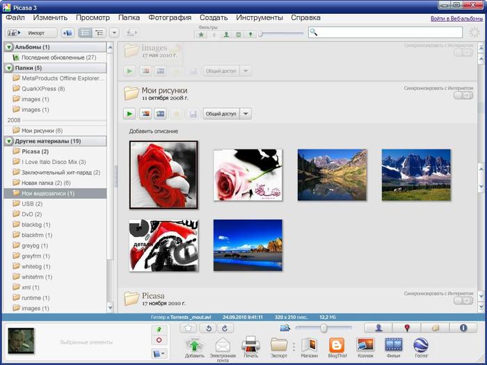Open the Создать menu
This screenshot has height=365, width=487.
[214, 17]
